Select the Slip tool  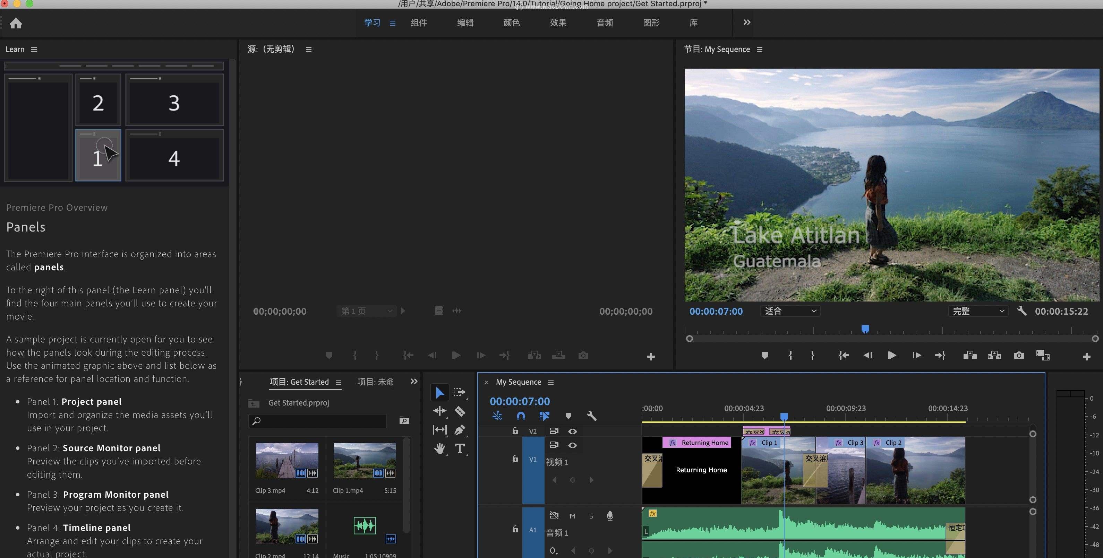[439, 430]
